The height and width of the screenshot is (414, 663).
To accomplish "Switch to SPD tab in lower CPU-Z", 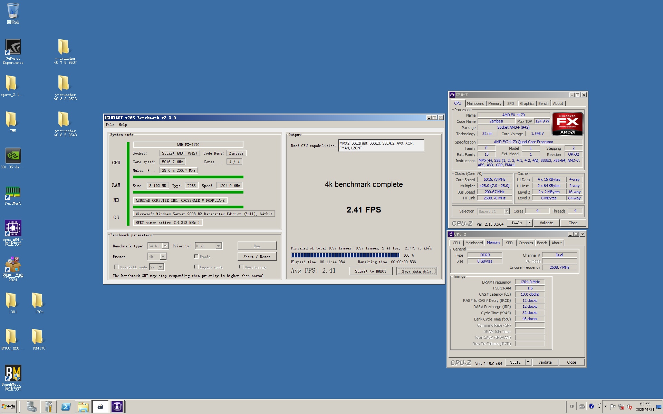I will (509, 243).
